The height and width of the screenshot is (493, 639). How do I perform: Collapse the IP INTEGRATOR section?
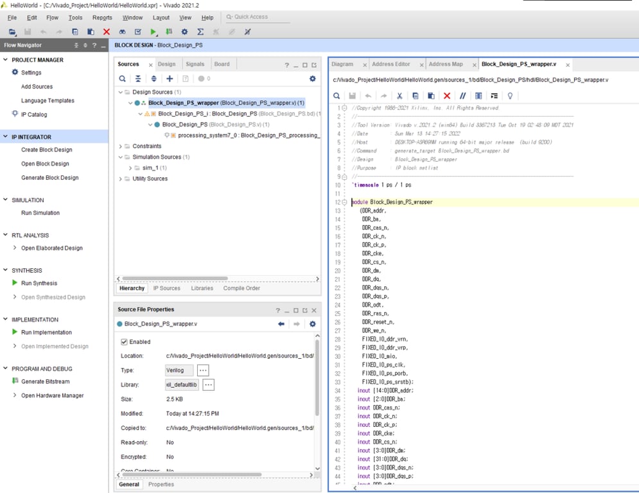[6, 137]
